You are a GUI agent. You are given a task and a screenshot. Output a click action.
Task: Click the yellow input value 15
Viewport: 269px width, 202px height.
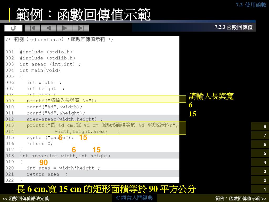[193, 114]
